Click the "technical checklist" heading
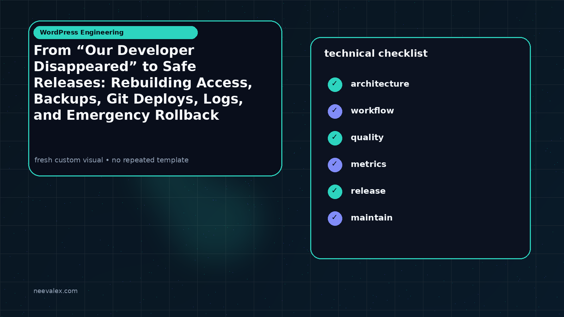This screenshot has height=317, width=564. (376, 53)
